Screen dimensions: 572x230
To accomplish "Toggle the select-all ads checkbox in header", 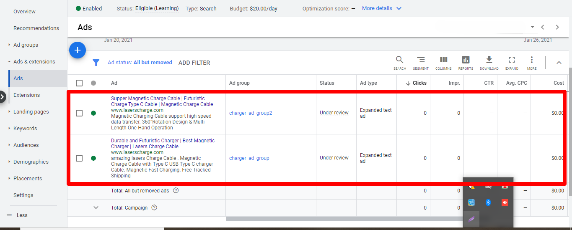I will coord(79,83).
